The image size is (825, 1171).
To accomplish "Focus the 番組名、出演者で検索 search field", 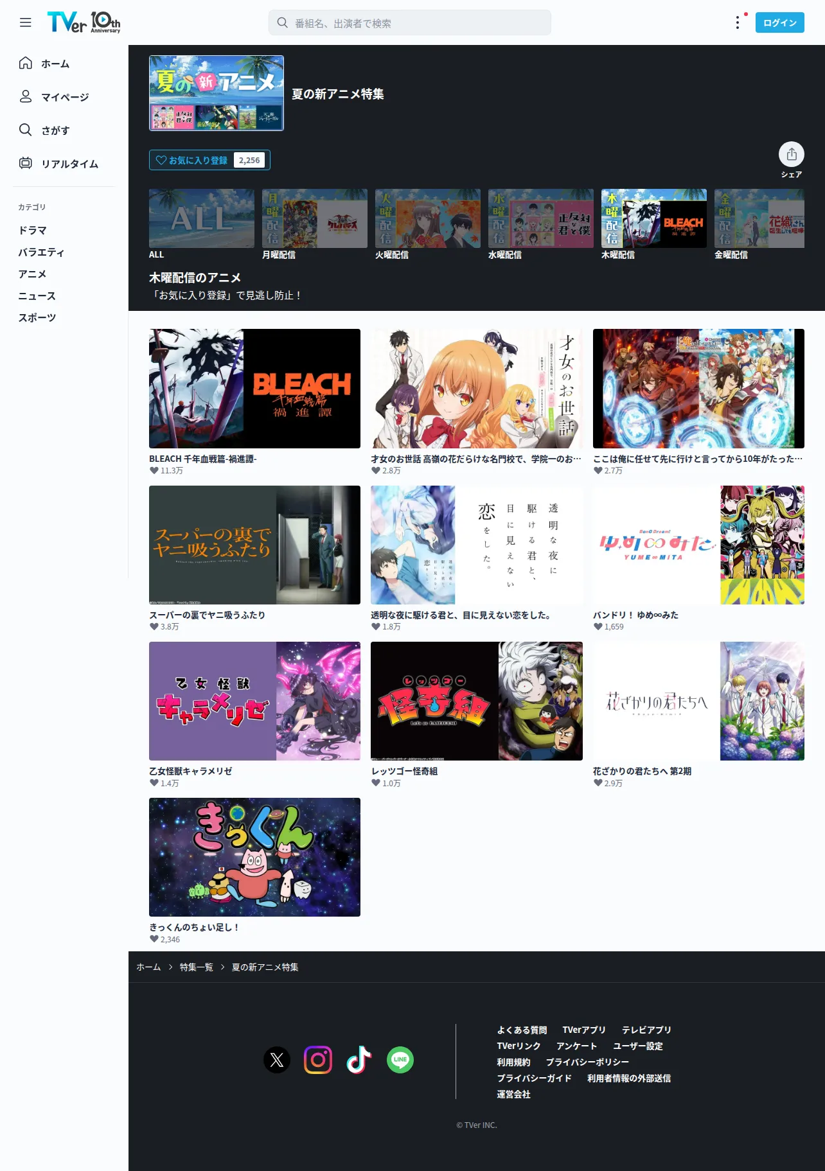I will (409, 22).
